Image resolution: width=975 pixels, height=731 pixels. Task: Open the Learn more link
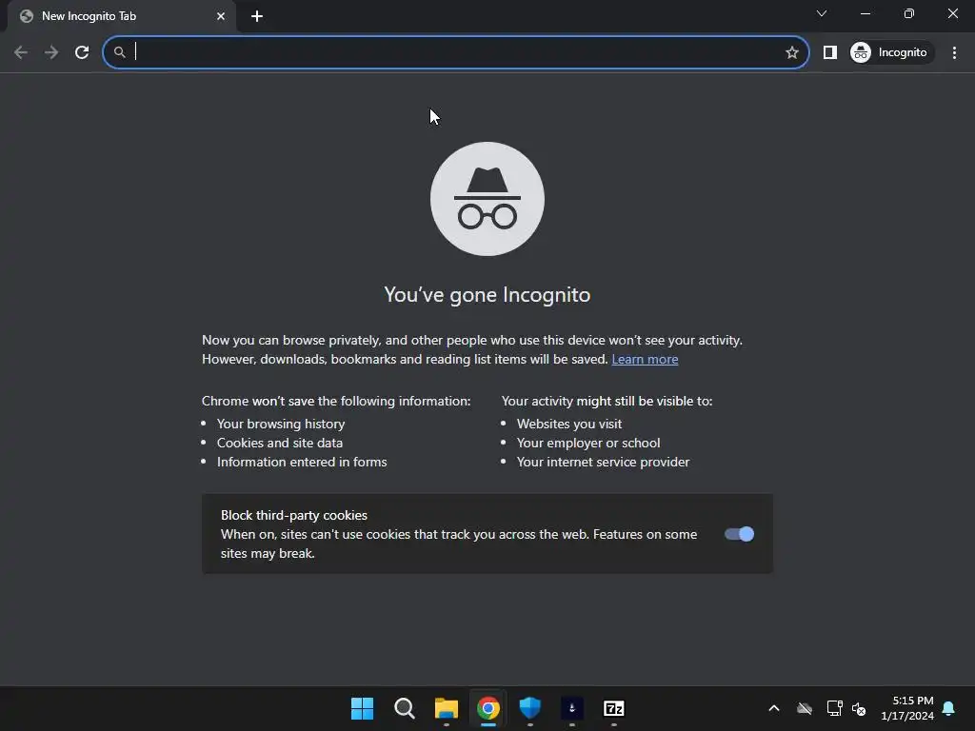[645, 359]
